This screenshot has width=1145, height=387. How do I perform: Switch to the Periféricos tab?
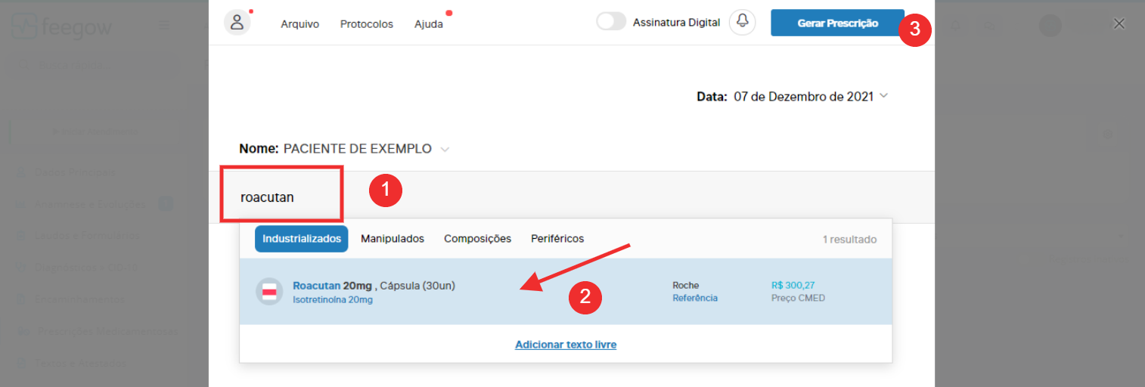[557, 238]
